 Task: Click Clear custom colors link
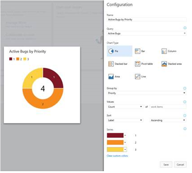117,156
